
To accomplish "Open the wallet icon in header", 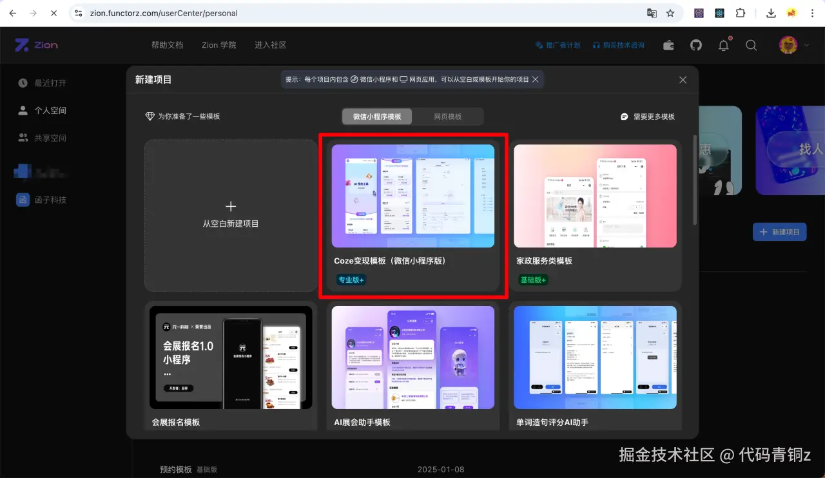I will click(669, 45).
